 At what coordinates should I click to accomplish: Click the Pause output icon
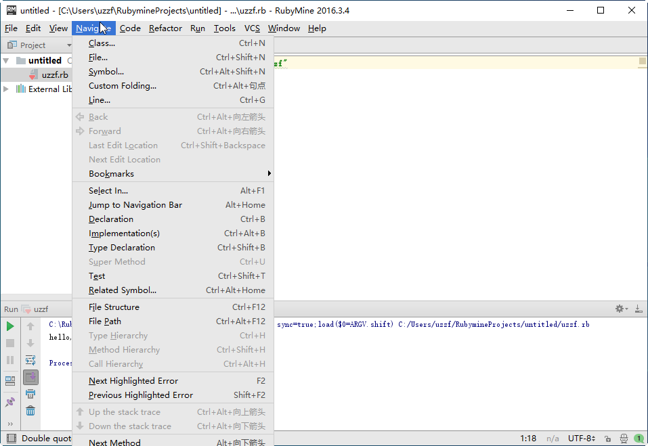coord(10,360)
